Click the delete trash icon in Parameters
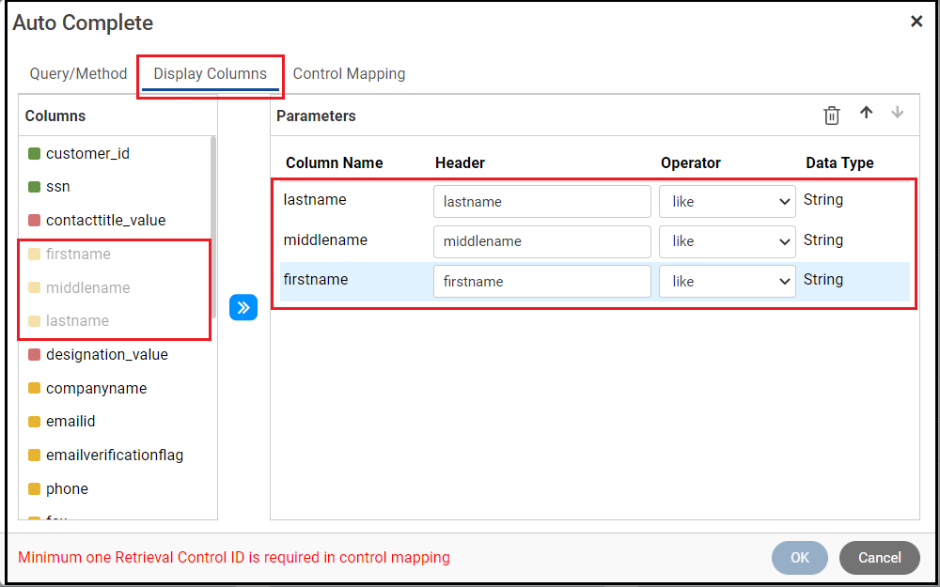Image resolution: width=940 pixels, height=587 pixels. (x=832, y=116)
